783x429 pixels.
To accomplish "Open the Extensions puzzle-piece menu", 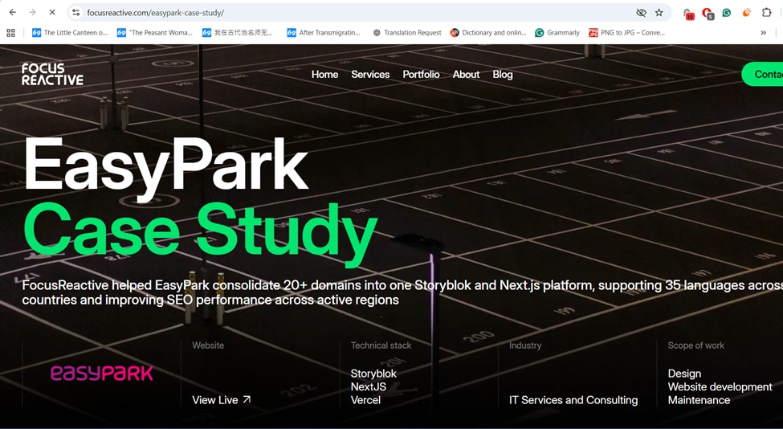I will point(766,13).
